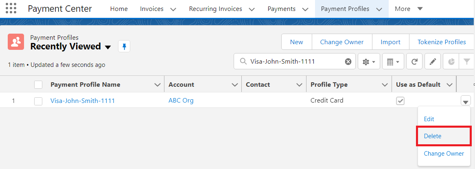Image resolution: width=475 pixels, height=169 pixels.
Task: Choose Delete from the row menu
Action: (x=432, y=136)
